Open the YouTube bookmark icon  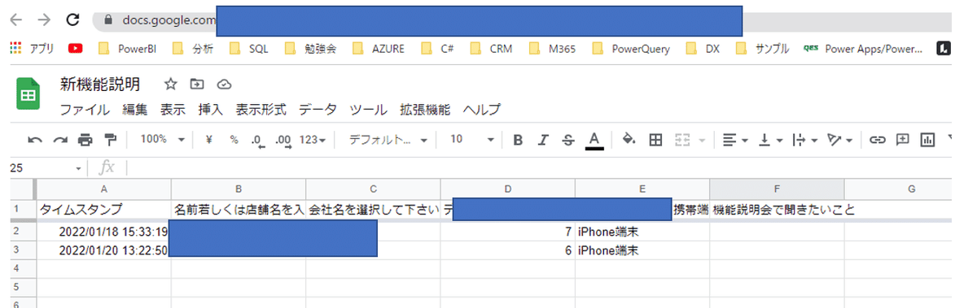(76, 49)
